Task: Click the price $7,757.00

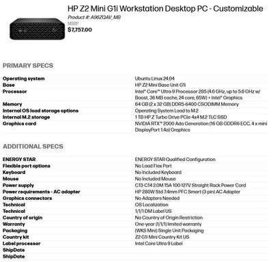Action: (80, 30)
